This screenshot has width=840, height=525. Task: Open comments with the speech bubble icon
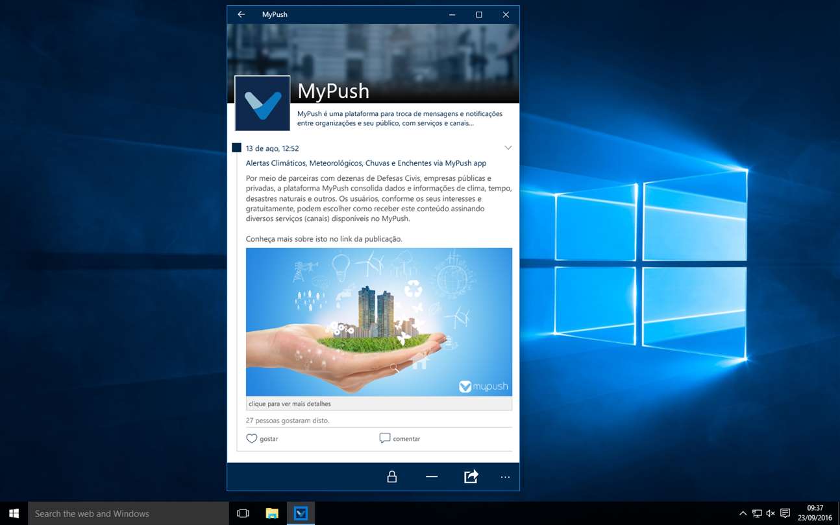pyautogui.click(x=385, y=438)
